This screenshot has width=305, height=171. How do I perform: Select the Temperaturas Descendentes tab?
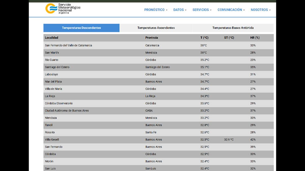(81, 28)
